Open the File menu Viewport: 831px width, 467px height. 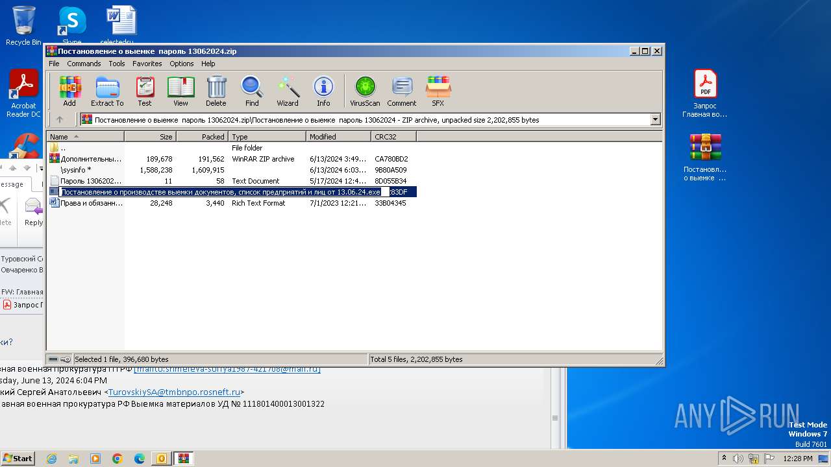(54, 64)
